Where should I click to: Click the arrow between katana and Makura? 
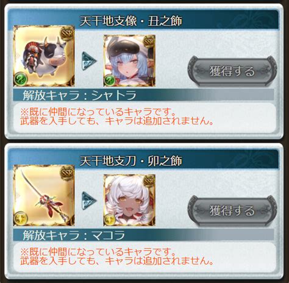(x=89, y=201)
